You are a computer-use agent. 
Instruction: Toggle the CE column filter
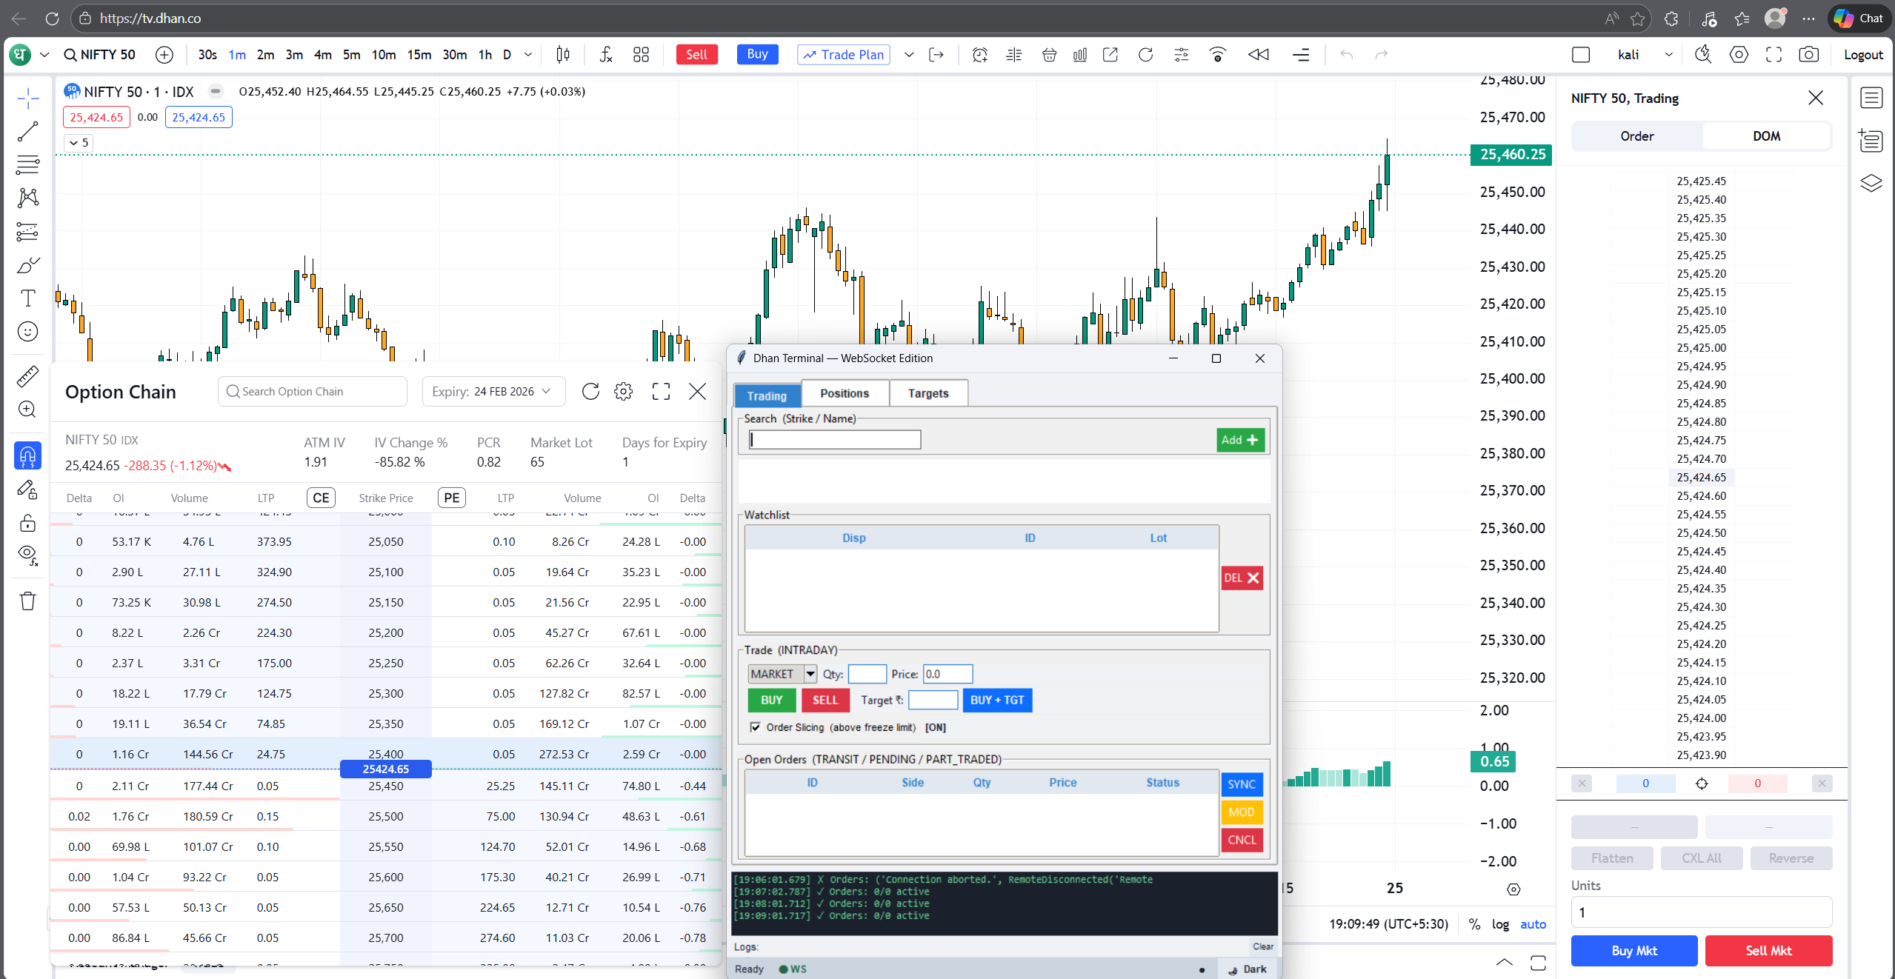pos(321,498)
